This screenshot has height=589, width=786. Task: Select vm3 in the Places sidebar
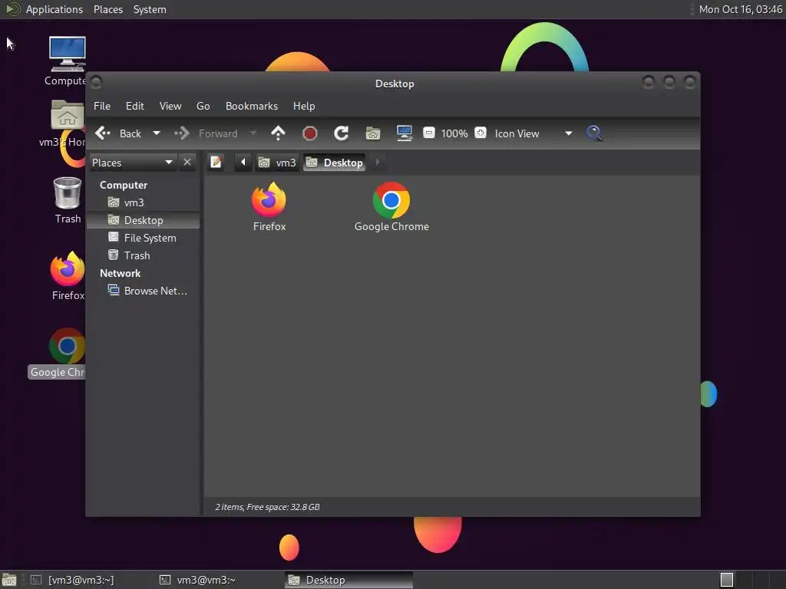tap(144, 202)
